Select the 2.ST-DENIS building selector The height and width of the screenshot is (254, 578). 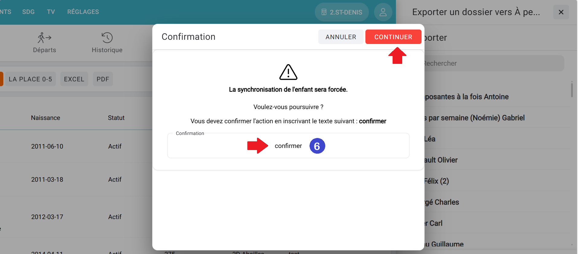[342, 12]
